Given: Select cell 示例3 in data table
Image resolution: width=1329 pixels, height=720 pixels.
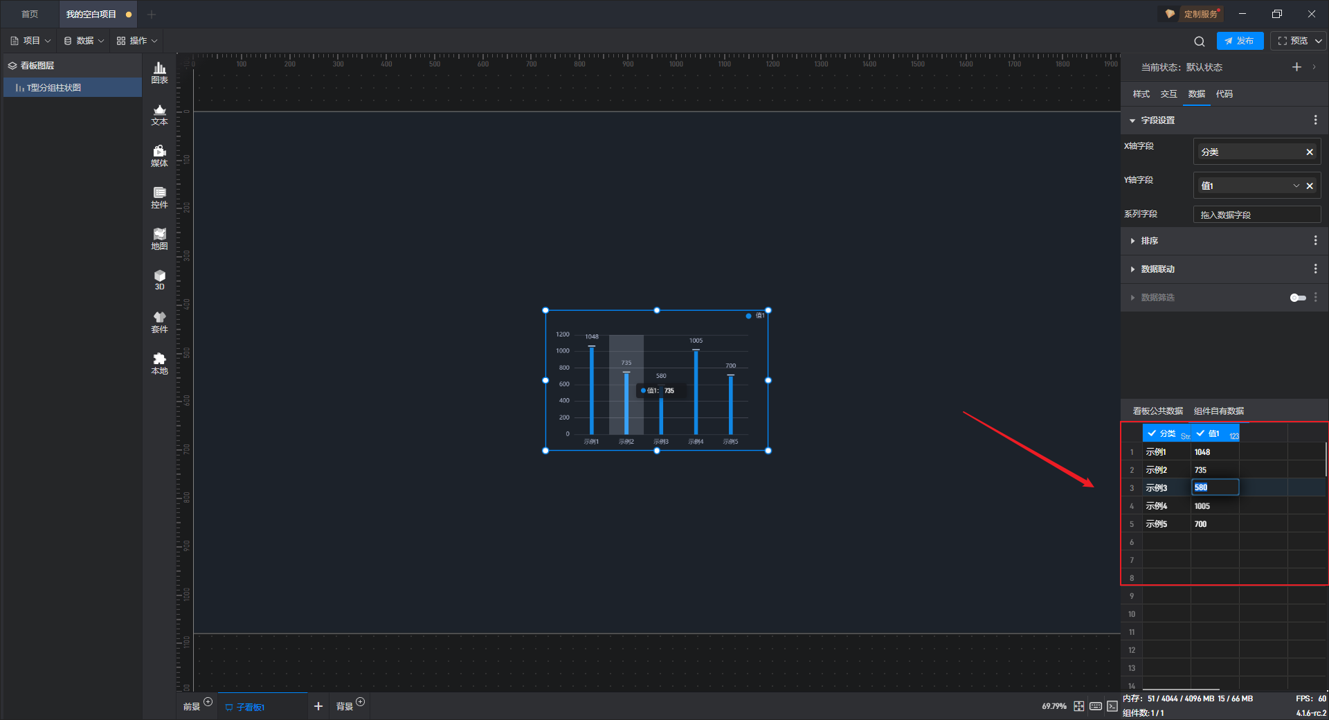Looking at the screenshot, I should [1166, 487].
